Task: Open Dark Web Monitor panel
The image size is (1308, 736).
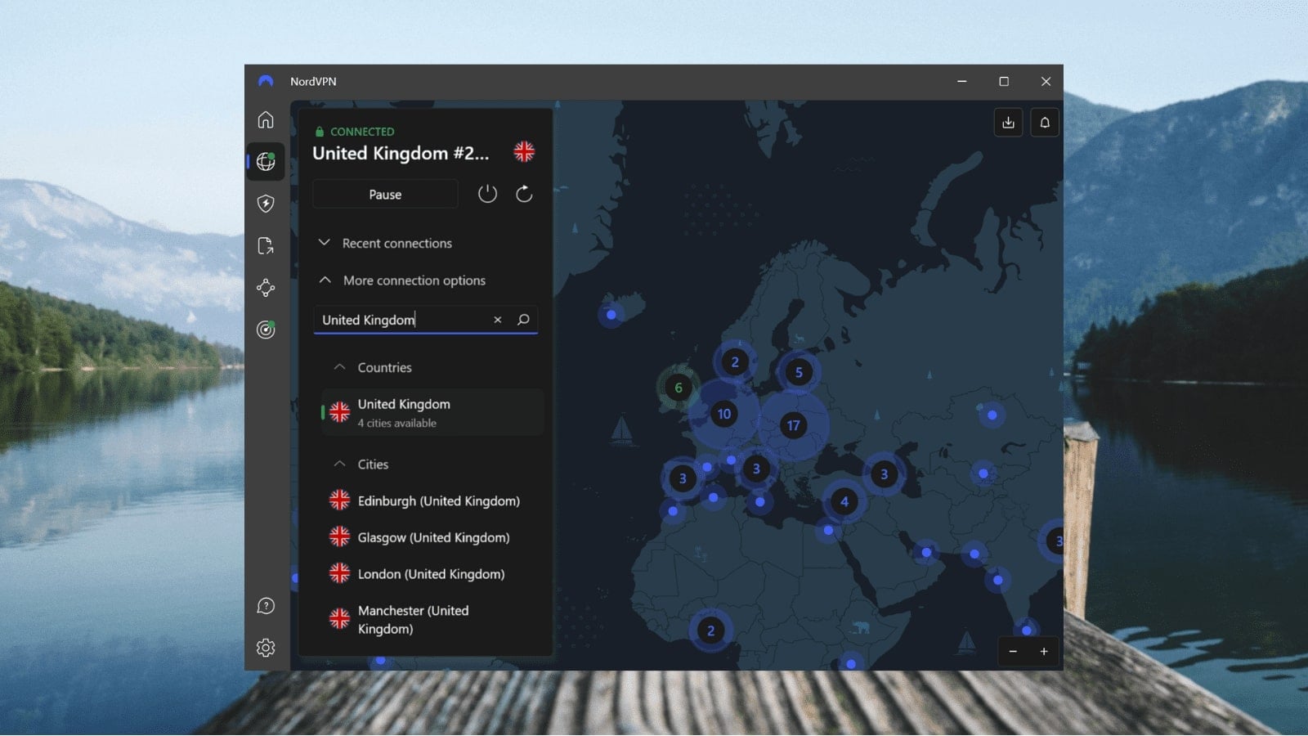Action: coord(266,330)
